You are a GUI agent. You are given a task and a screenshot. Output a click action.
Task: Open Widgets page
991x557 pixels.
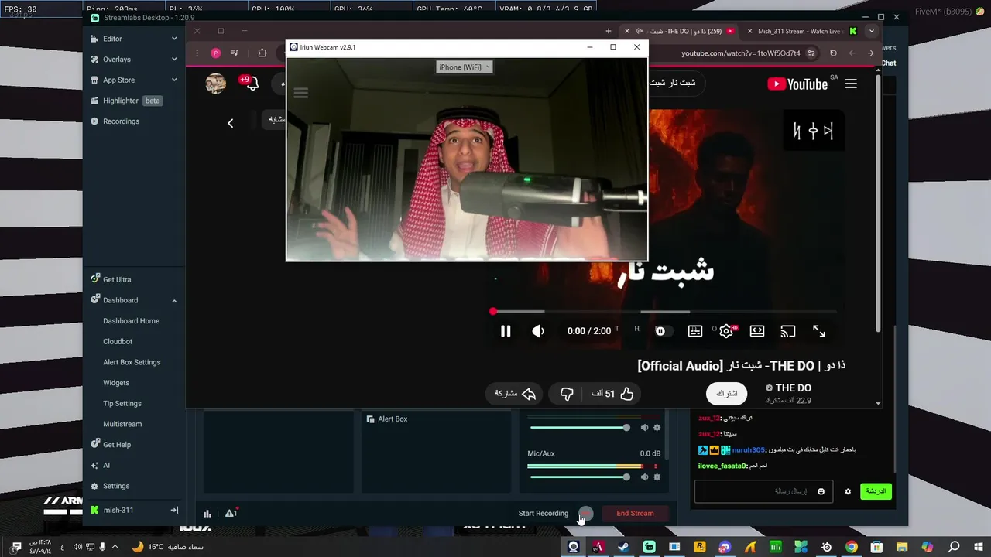coord(116,383)
